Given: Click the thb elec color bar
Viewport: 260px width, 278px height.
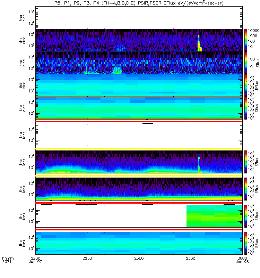Looking at the screenshot, I should (x=246, y=40).
